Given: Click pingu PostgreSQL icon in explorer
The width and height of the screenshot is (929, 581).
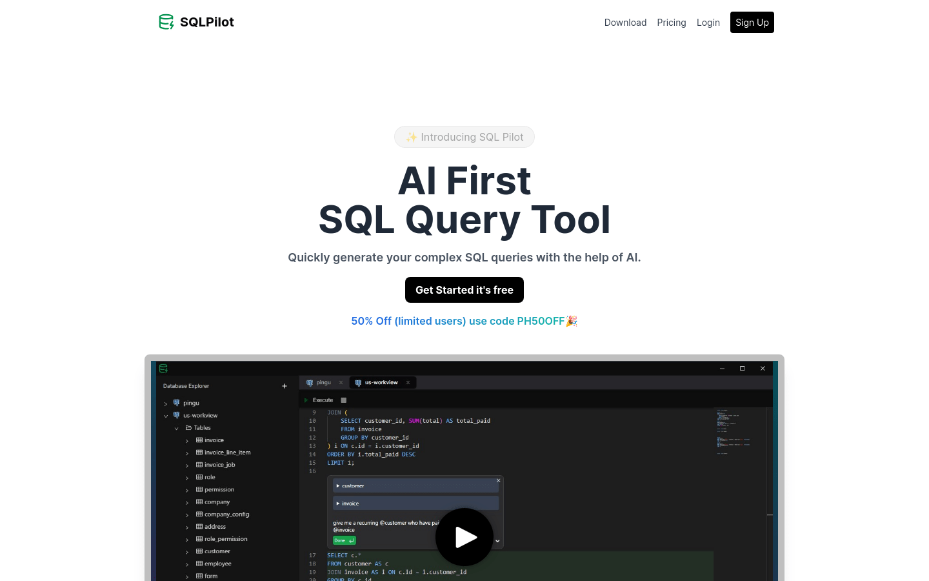Looking at the screenshot, I should click(x=176, y=403).
